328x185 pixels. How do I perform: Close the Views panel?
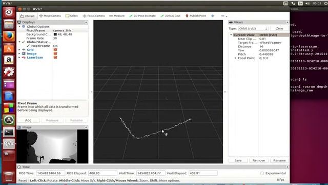click(x=287, y=22)
